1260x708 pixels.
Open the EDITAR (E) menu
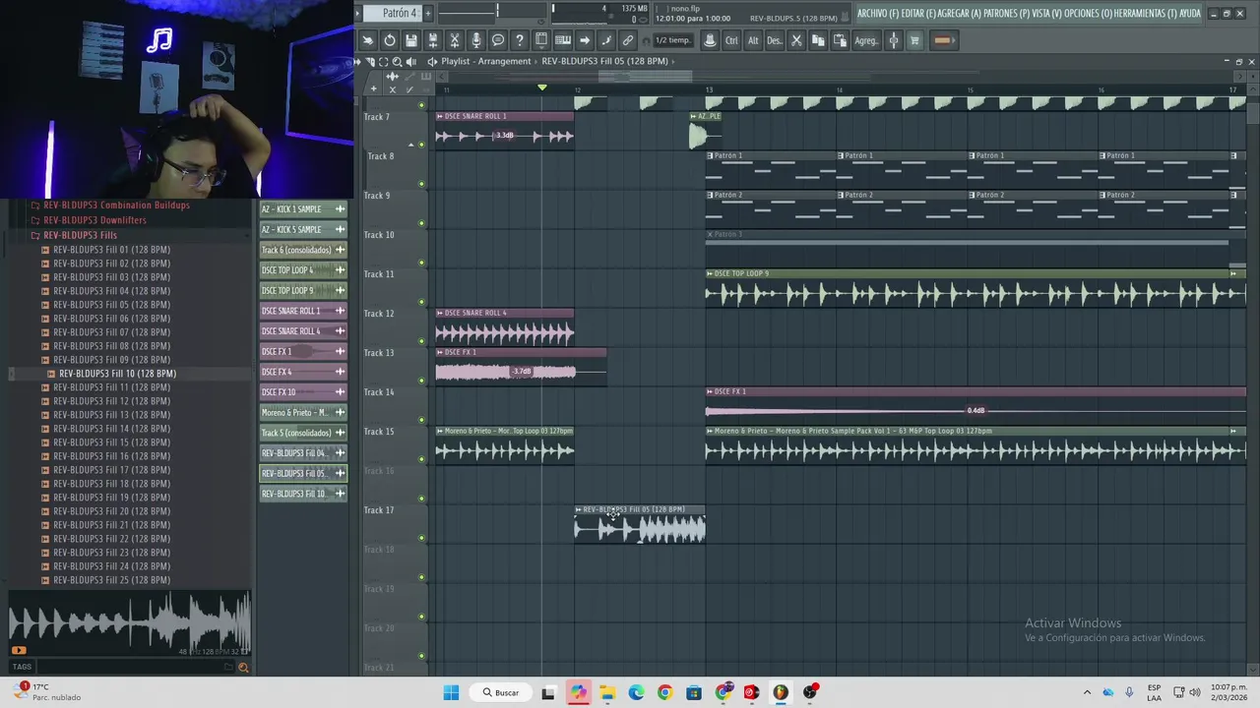click(919, 13)
